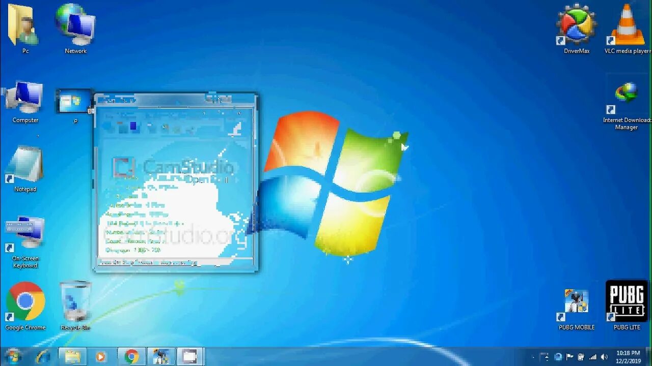Open the Network desktop icon
The height and width of the screenshot is (366, 652).
coord(75,29)
